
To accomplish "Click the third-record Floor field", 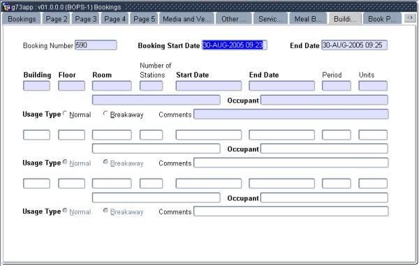I will 72,184.
